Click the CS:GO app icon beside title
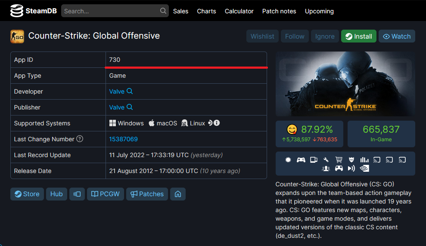Viewport: 426px width, 246px height. [x=17, y=36]
